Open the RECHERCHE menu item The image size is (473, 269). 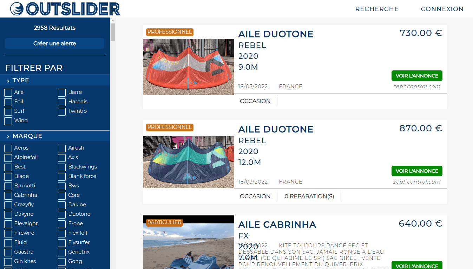(377, 9)
